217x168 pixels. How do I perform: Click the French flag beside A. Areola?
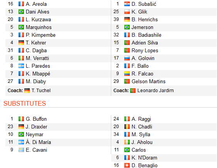(x=21, y=4)
